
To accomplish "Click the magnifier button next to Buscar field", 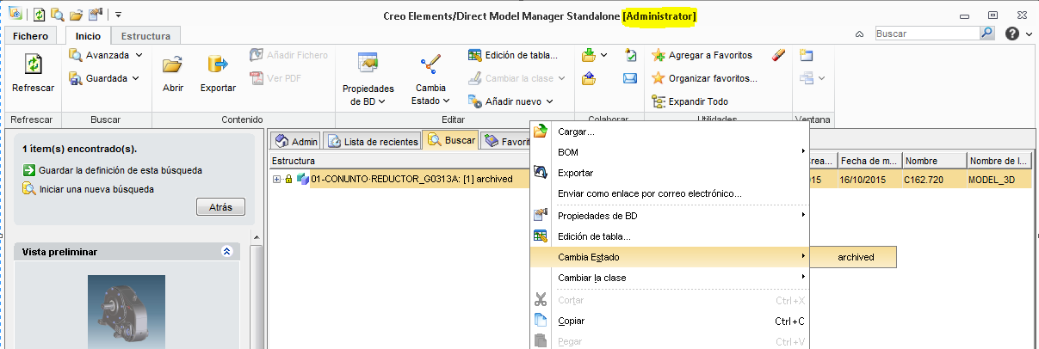I will pos(987,34).
